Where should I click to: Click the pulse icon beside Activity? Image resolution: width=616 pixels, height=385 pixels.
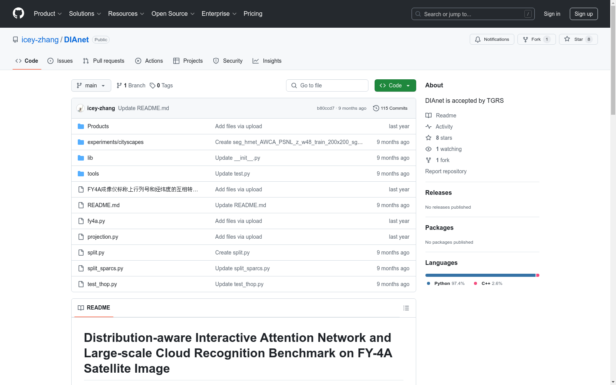coord(429,127)
